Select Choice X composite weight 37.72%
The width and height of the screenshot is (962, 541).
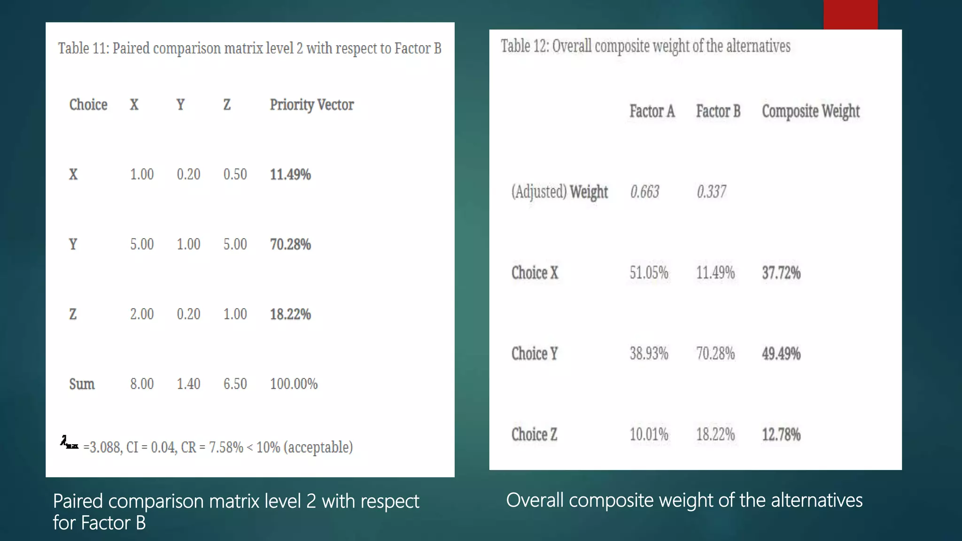coord(781,273)
